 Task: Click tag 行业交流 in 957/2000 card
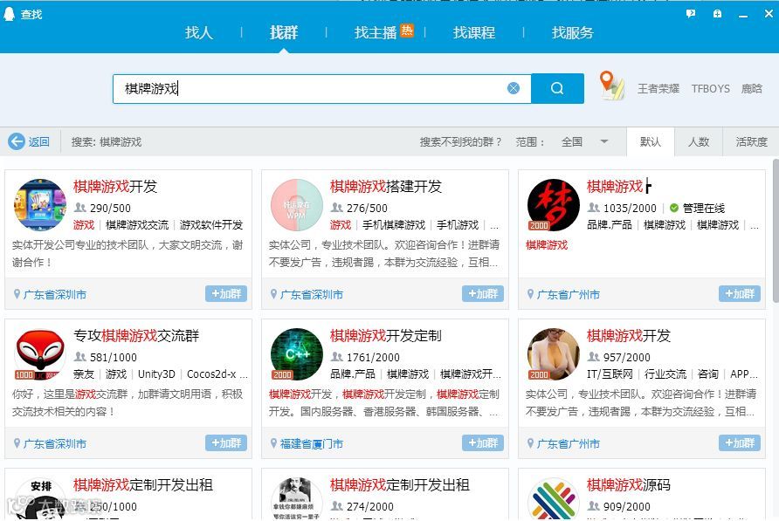pyautogui.click(x=665, y=374)
